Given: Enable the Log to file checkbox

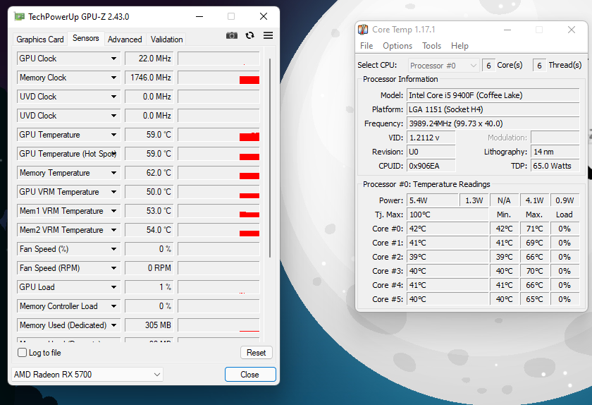Looking at the screenshot, I should click(x=23, y=353).
